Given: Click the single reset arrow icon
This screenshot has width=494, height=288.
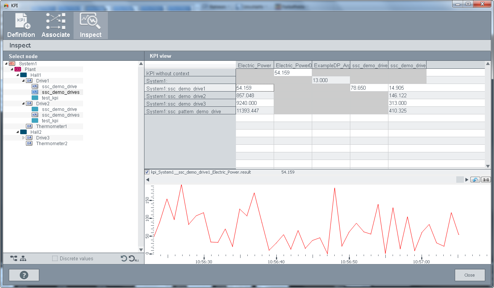Looking at the screenshot, I should point(124,259).
